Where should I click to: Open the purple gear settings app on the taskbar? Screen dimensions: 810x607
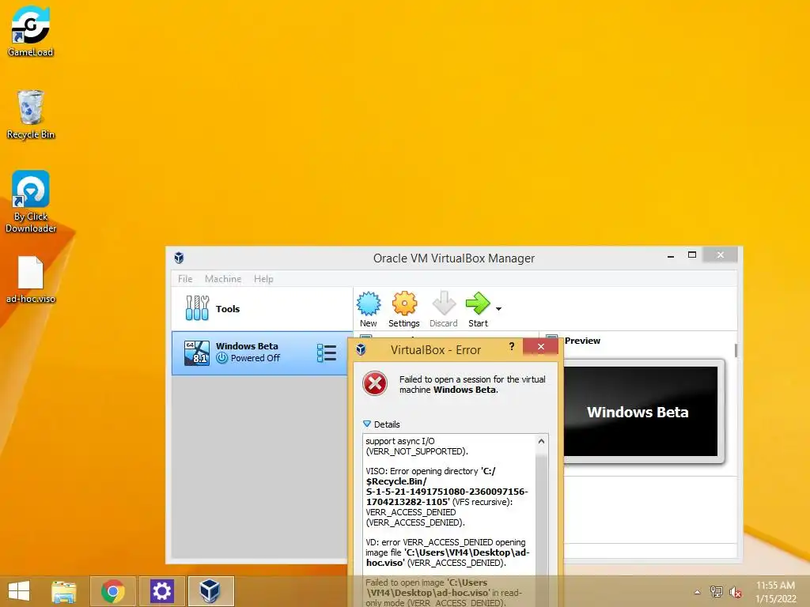(161, 591)
